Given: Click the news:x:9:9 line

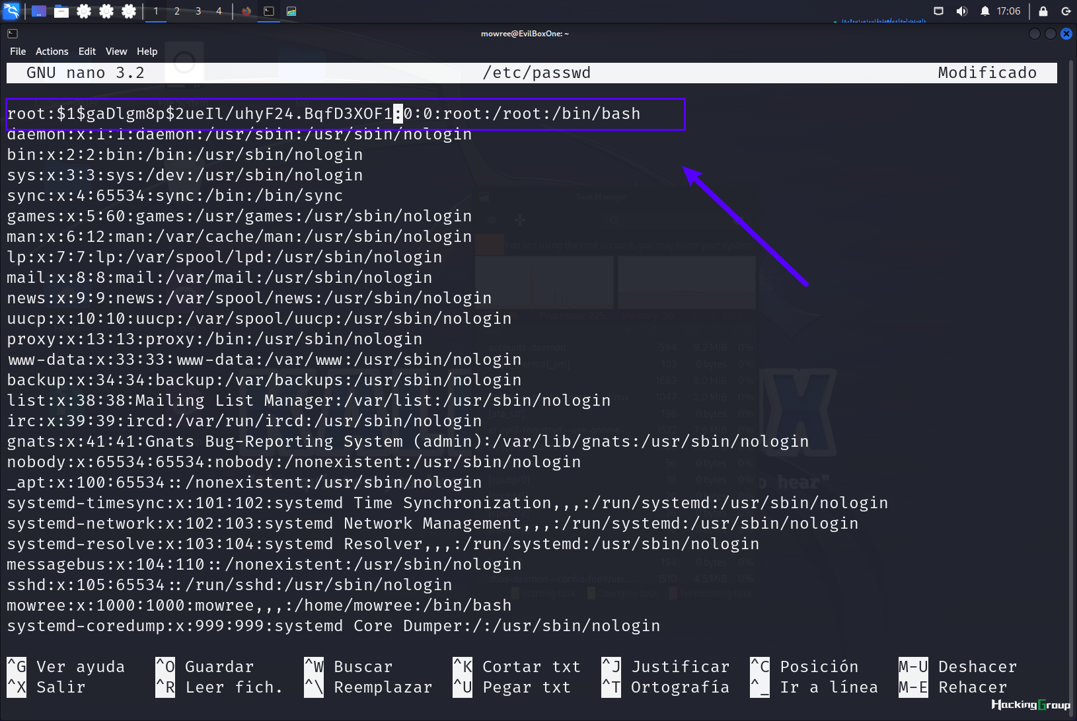Looking at the screenshot, I should pos(249,298).
